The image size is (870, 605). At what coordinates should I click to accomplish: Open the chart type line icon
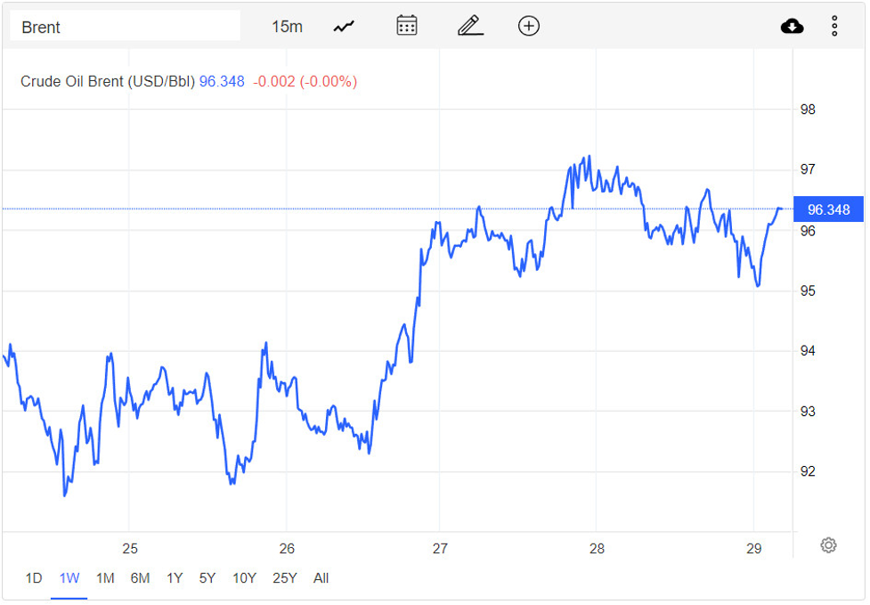tap(344, 27)
